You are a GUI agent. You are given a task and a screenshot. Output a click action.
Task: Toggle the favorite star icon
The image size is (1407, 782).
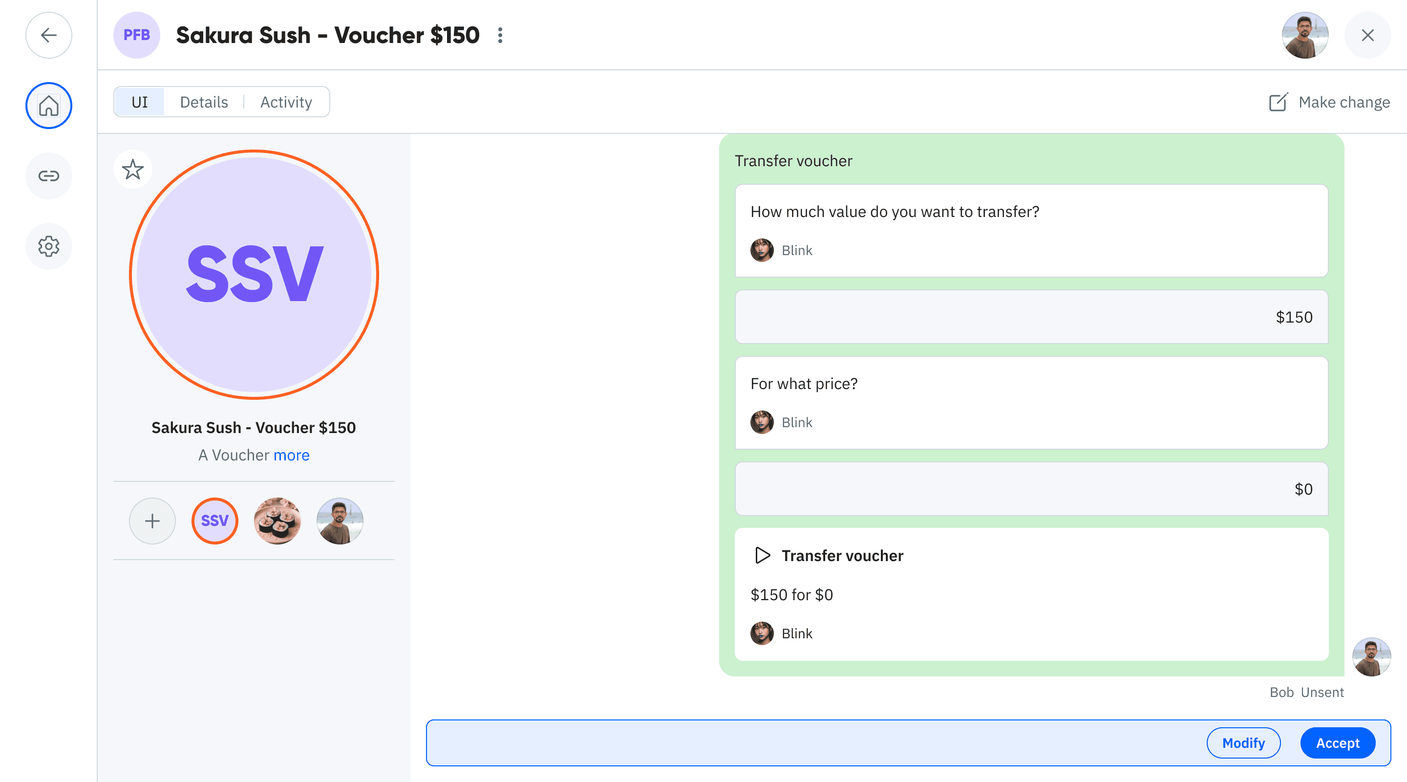pyautogui.click(x=133, y=170)
